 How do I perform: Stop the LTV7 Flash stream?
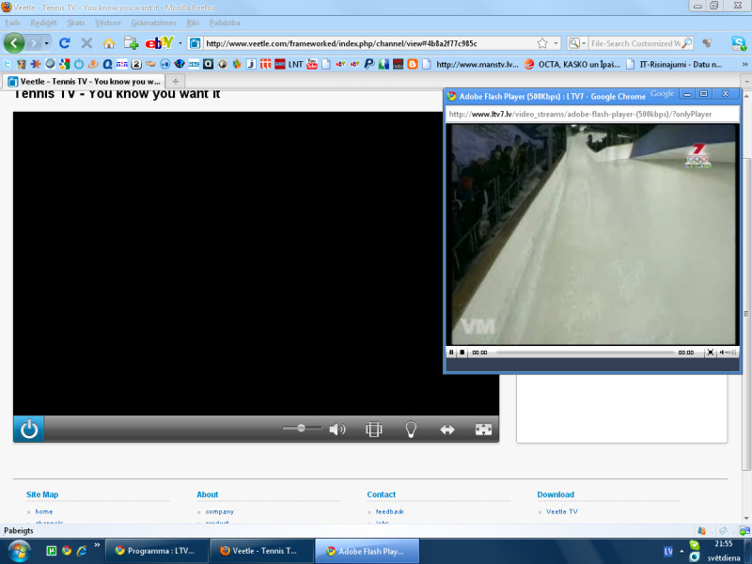pyautogui.click(x=462, y=352)
